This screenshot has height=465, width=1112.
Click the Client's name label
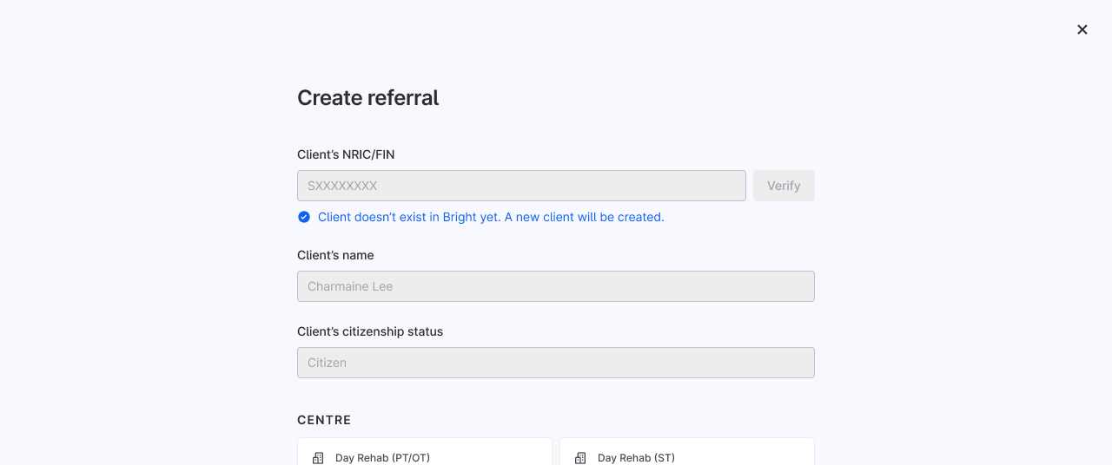(x=335, y=255)
